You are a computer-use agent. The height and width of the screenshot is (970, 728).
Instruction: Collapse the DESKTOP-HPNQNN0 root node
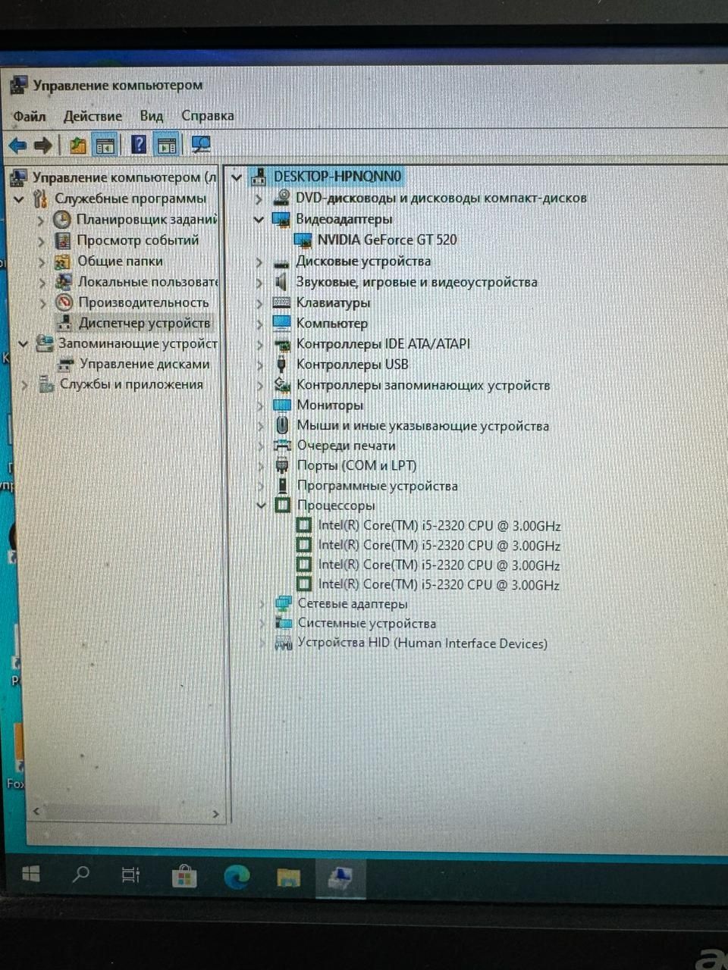tap(237, 177)
